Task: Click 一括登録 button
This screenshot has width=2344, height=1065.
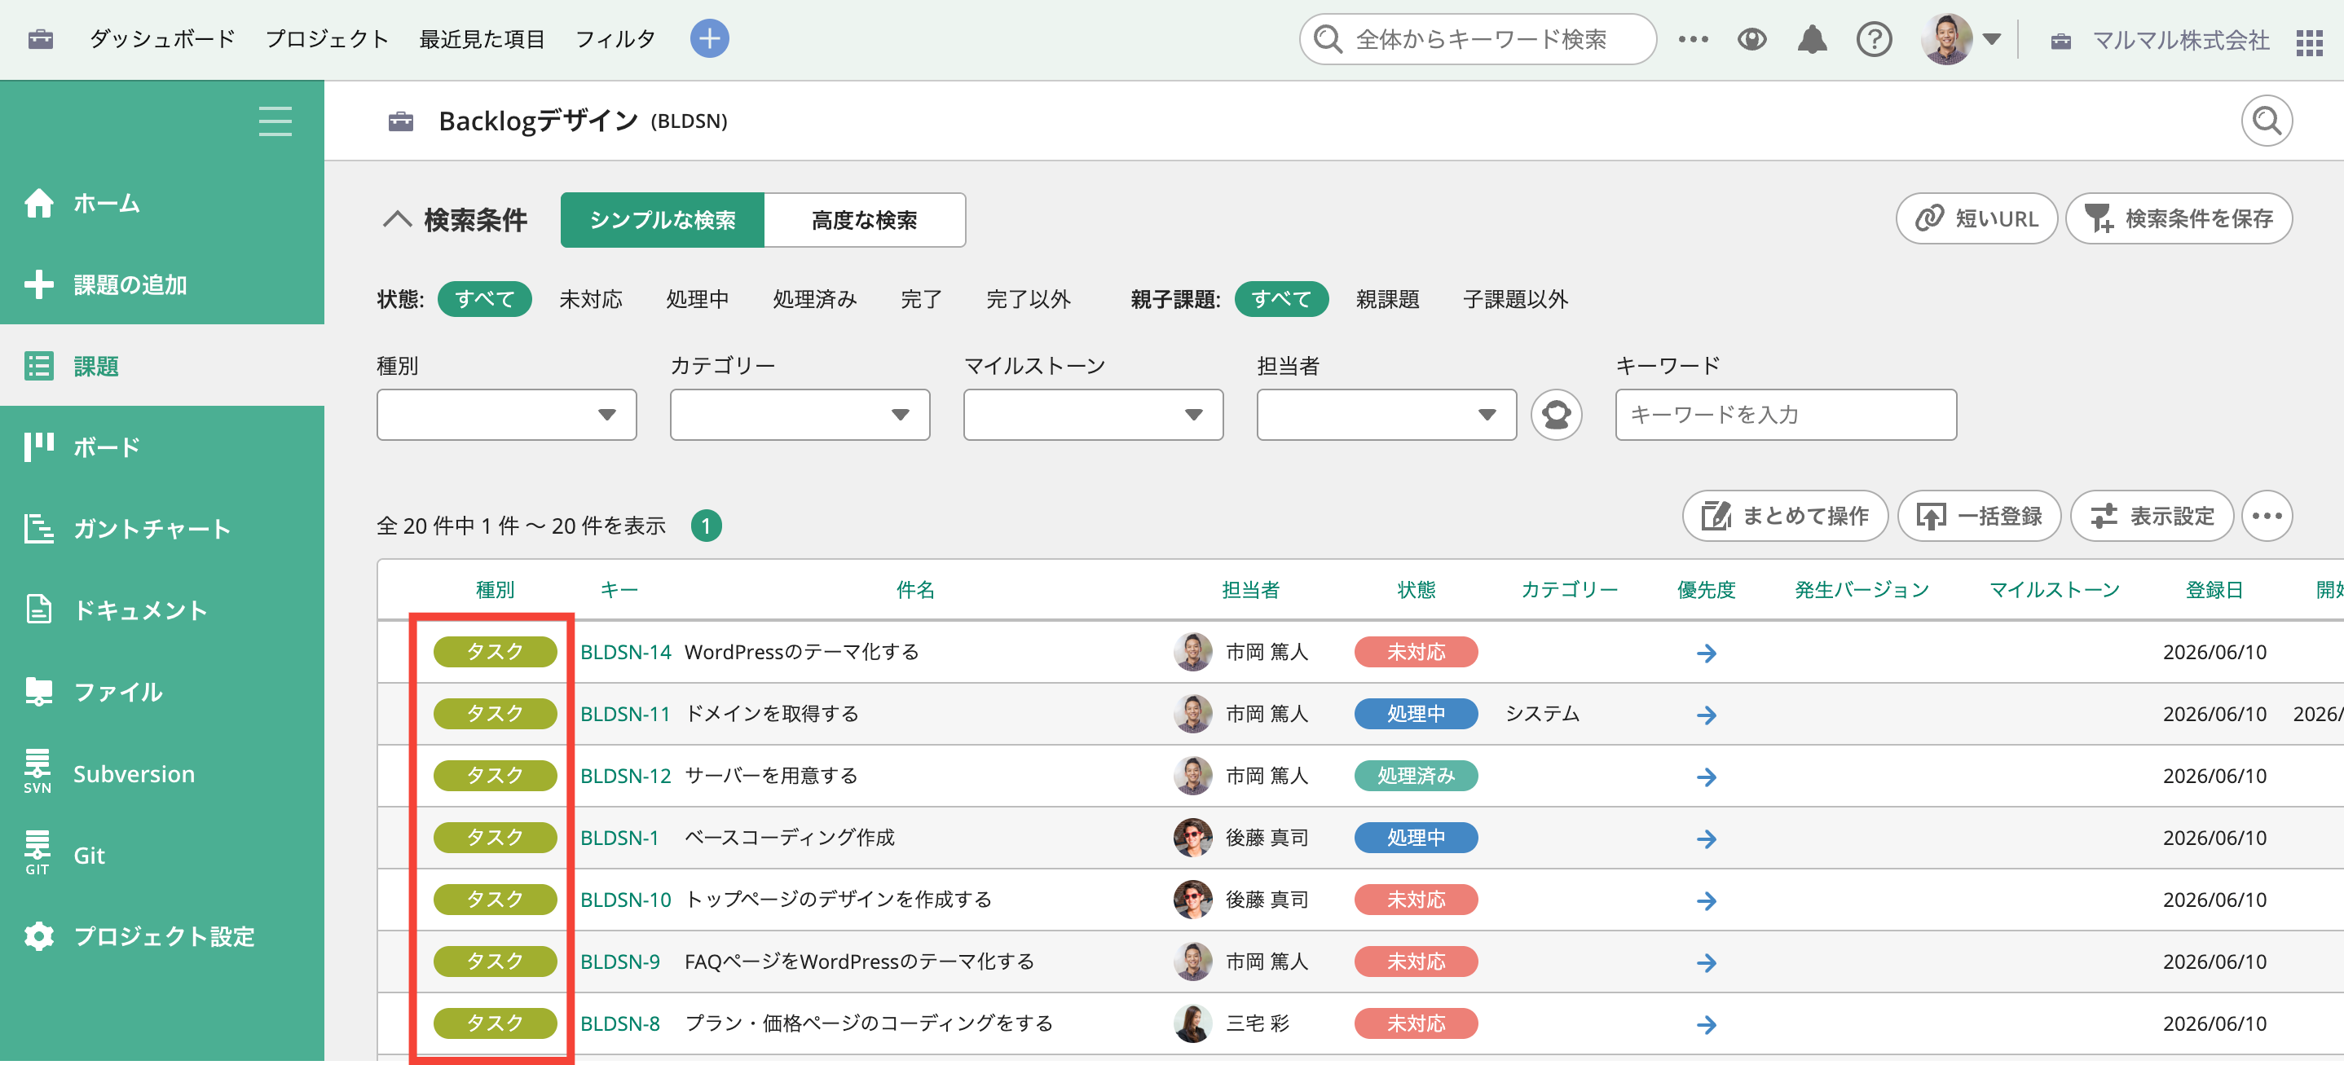Action: pos(1979,516)
